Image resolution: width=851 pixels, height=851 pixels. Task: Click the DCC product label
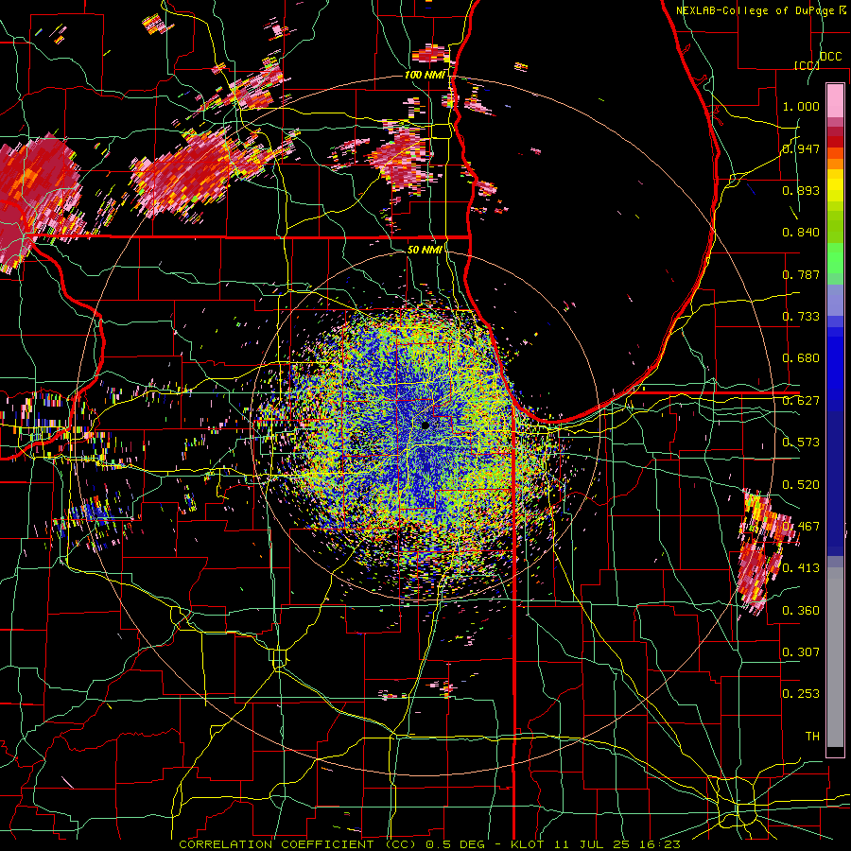click(x=830, y=57)
